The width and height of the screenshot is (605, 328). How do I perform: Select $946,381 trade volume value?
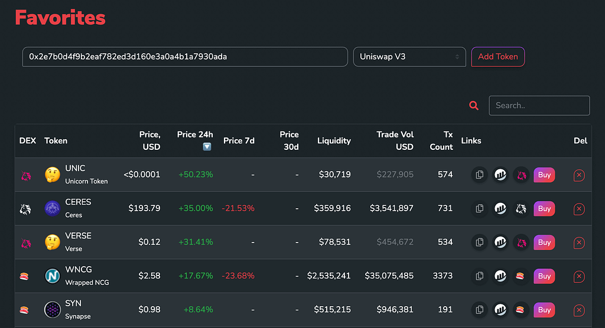[x=395, y=310]
